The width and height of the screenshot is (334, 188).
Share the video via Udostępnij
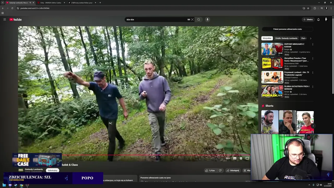[x=232, y=171]
